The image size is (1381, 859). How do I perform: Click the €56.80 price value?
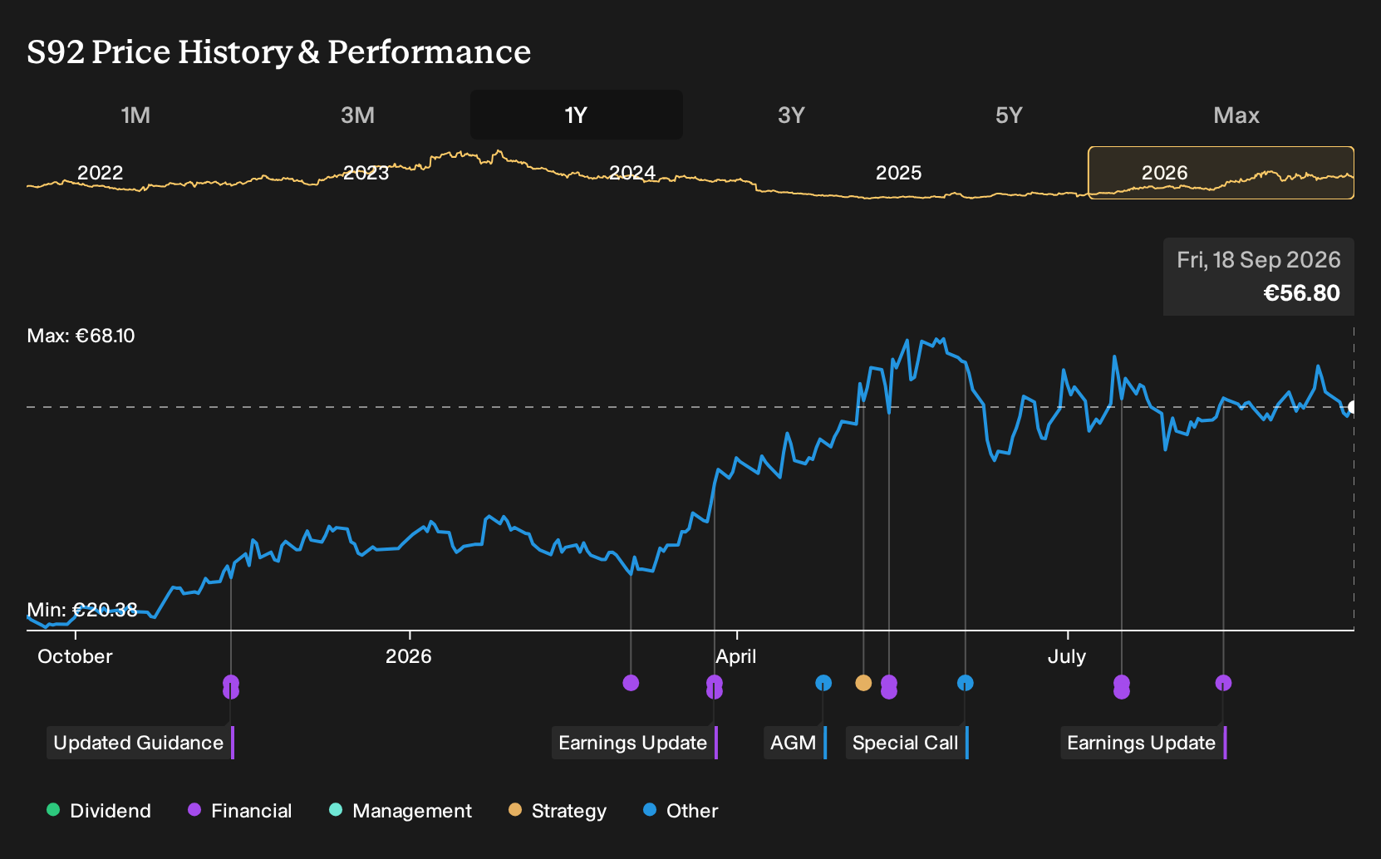point(1301,293)
